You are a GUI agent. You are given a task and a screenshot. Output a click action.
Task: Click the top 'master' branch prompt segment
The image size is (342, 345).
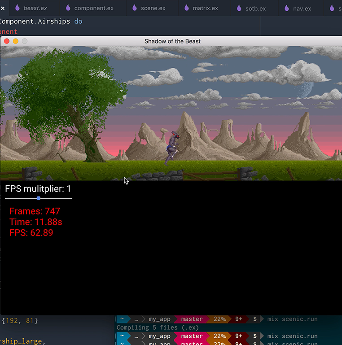tap(192, 319)
